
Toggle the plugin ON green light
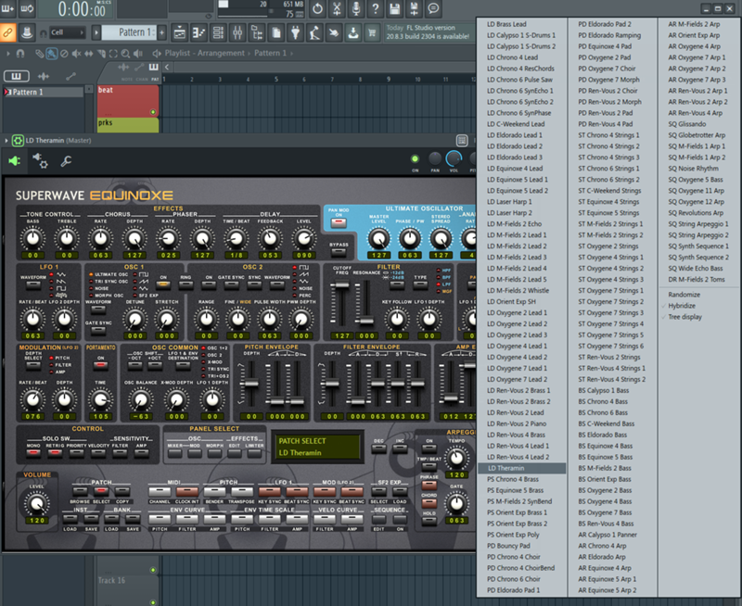(415, 158)
